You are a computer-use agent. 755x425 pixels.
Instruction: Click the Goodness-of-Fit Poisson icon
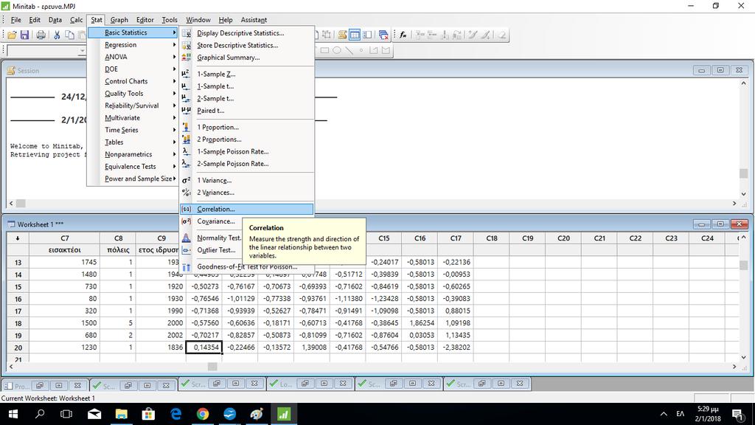click(x=187, y=266)
